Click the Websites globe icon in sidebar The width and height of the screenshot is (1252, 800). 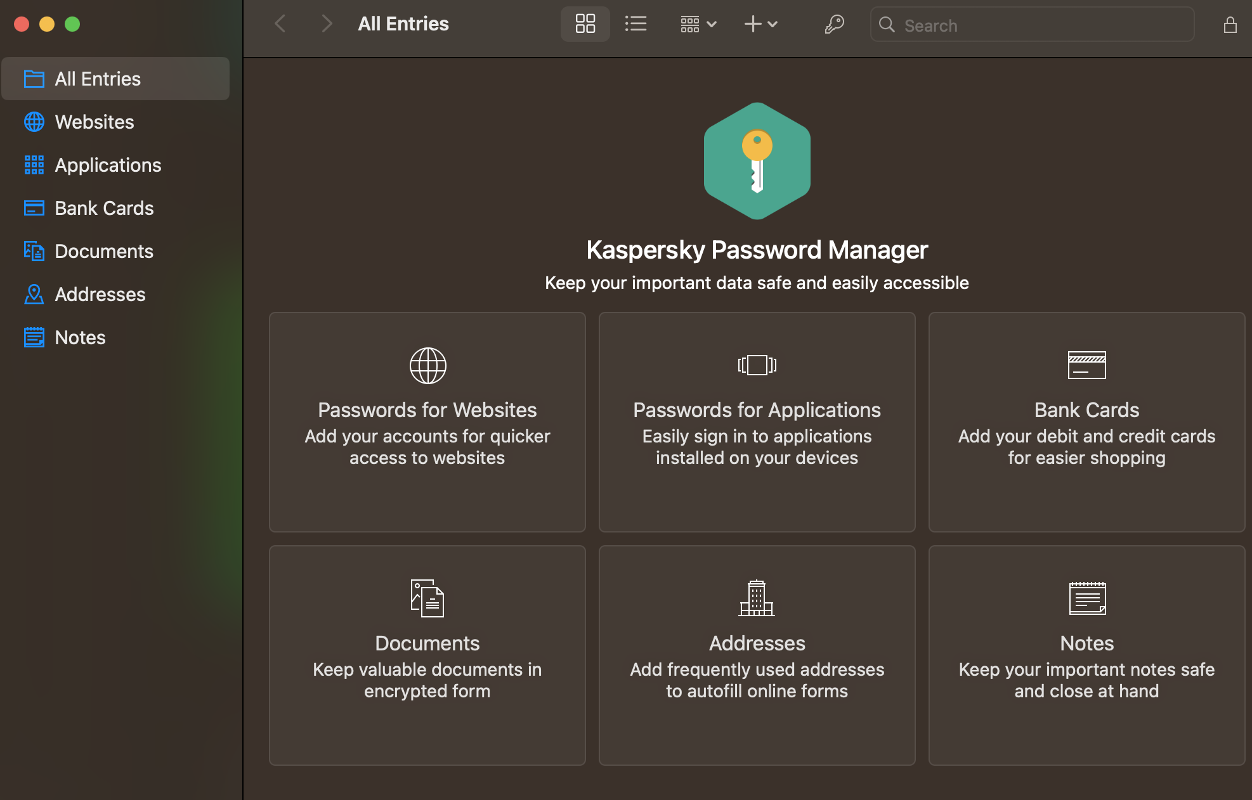point(34,122)
